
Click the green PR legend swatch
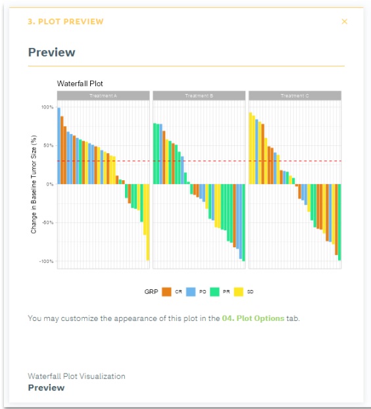[214, 291]
